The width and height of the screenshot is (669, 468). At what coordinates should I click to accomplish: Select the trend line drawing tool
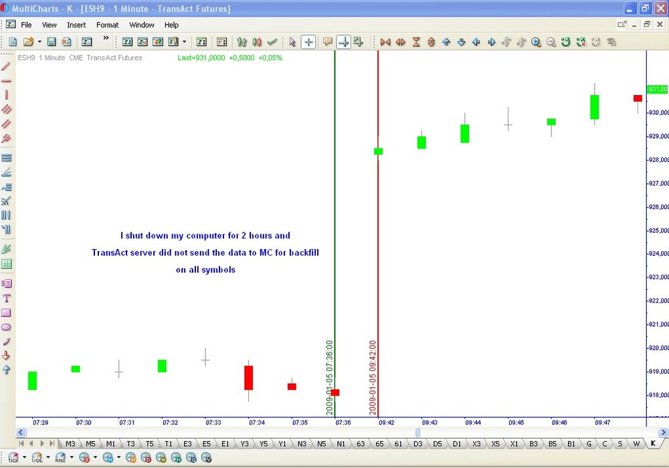pyautogui.click(x=6, y=66)
